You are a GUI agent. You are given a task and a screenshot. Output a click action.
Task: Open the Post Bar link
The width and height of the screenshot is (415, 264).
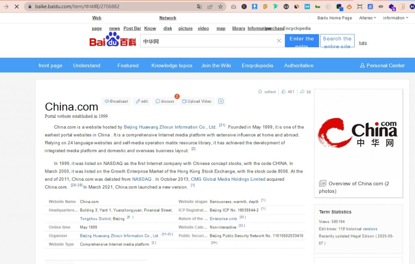pyautogui.click(x=132, y=29)
